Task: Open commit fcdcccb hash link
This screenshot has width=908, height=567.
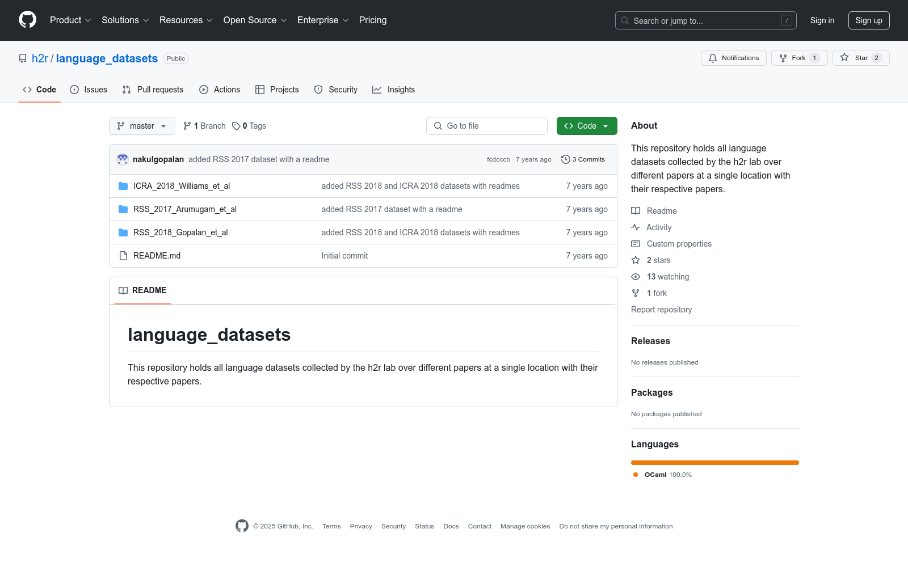Action: 498,159
